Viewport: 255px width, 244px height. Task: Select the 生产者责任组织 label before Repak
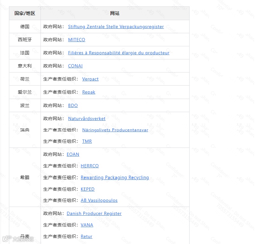[x=61, y=92]
